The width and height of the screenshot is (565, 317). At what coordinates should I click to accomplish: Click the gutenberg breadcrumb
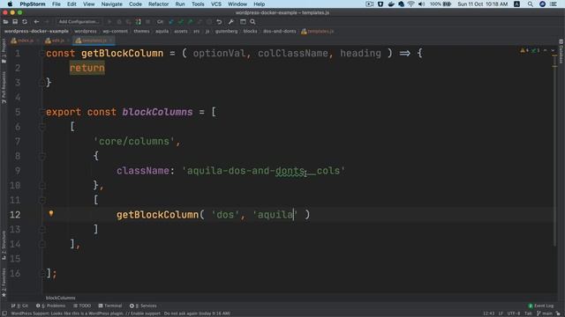[x=226, y=32]
